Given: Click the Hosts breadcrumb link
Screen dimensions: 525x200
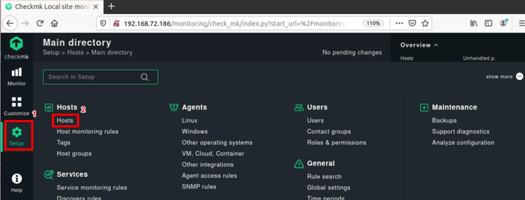Looking at the screenshot, I should pos(75,53).
